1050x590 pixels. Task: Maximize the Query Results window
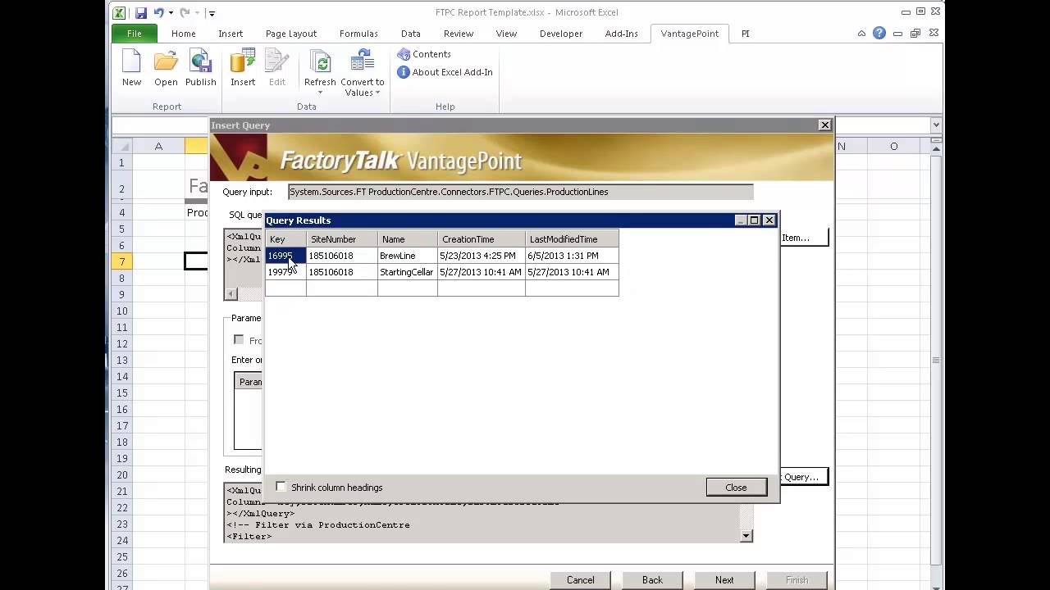755,220
